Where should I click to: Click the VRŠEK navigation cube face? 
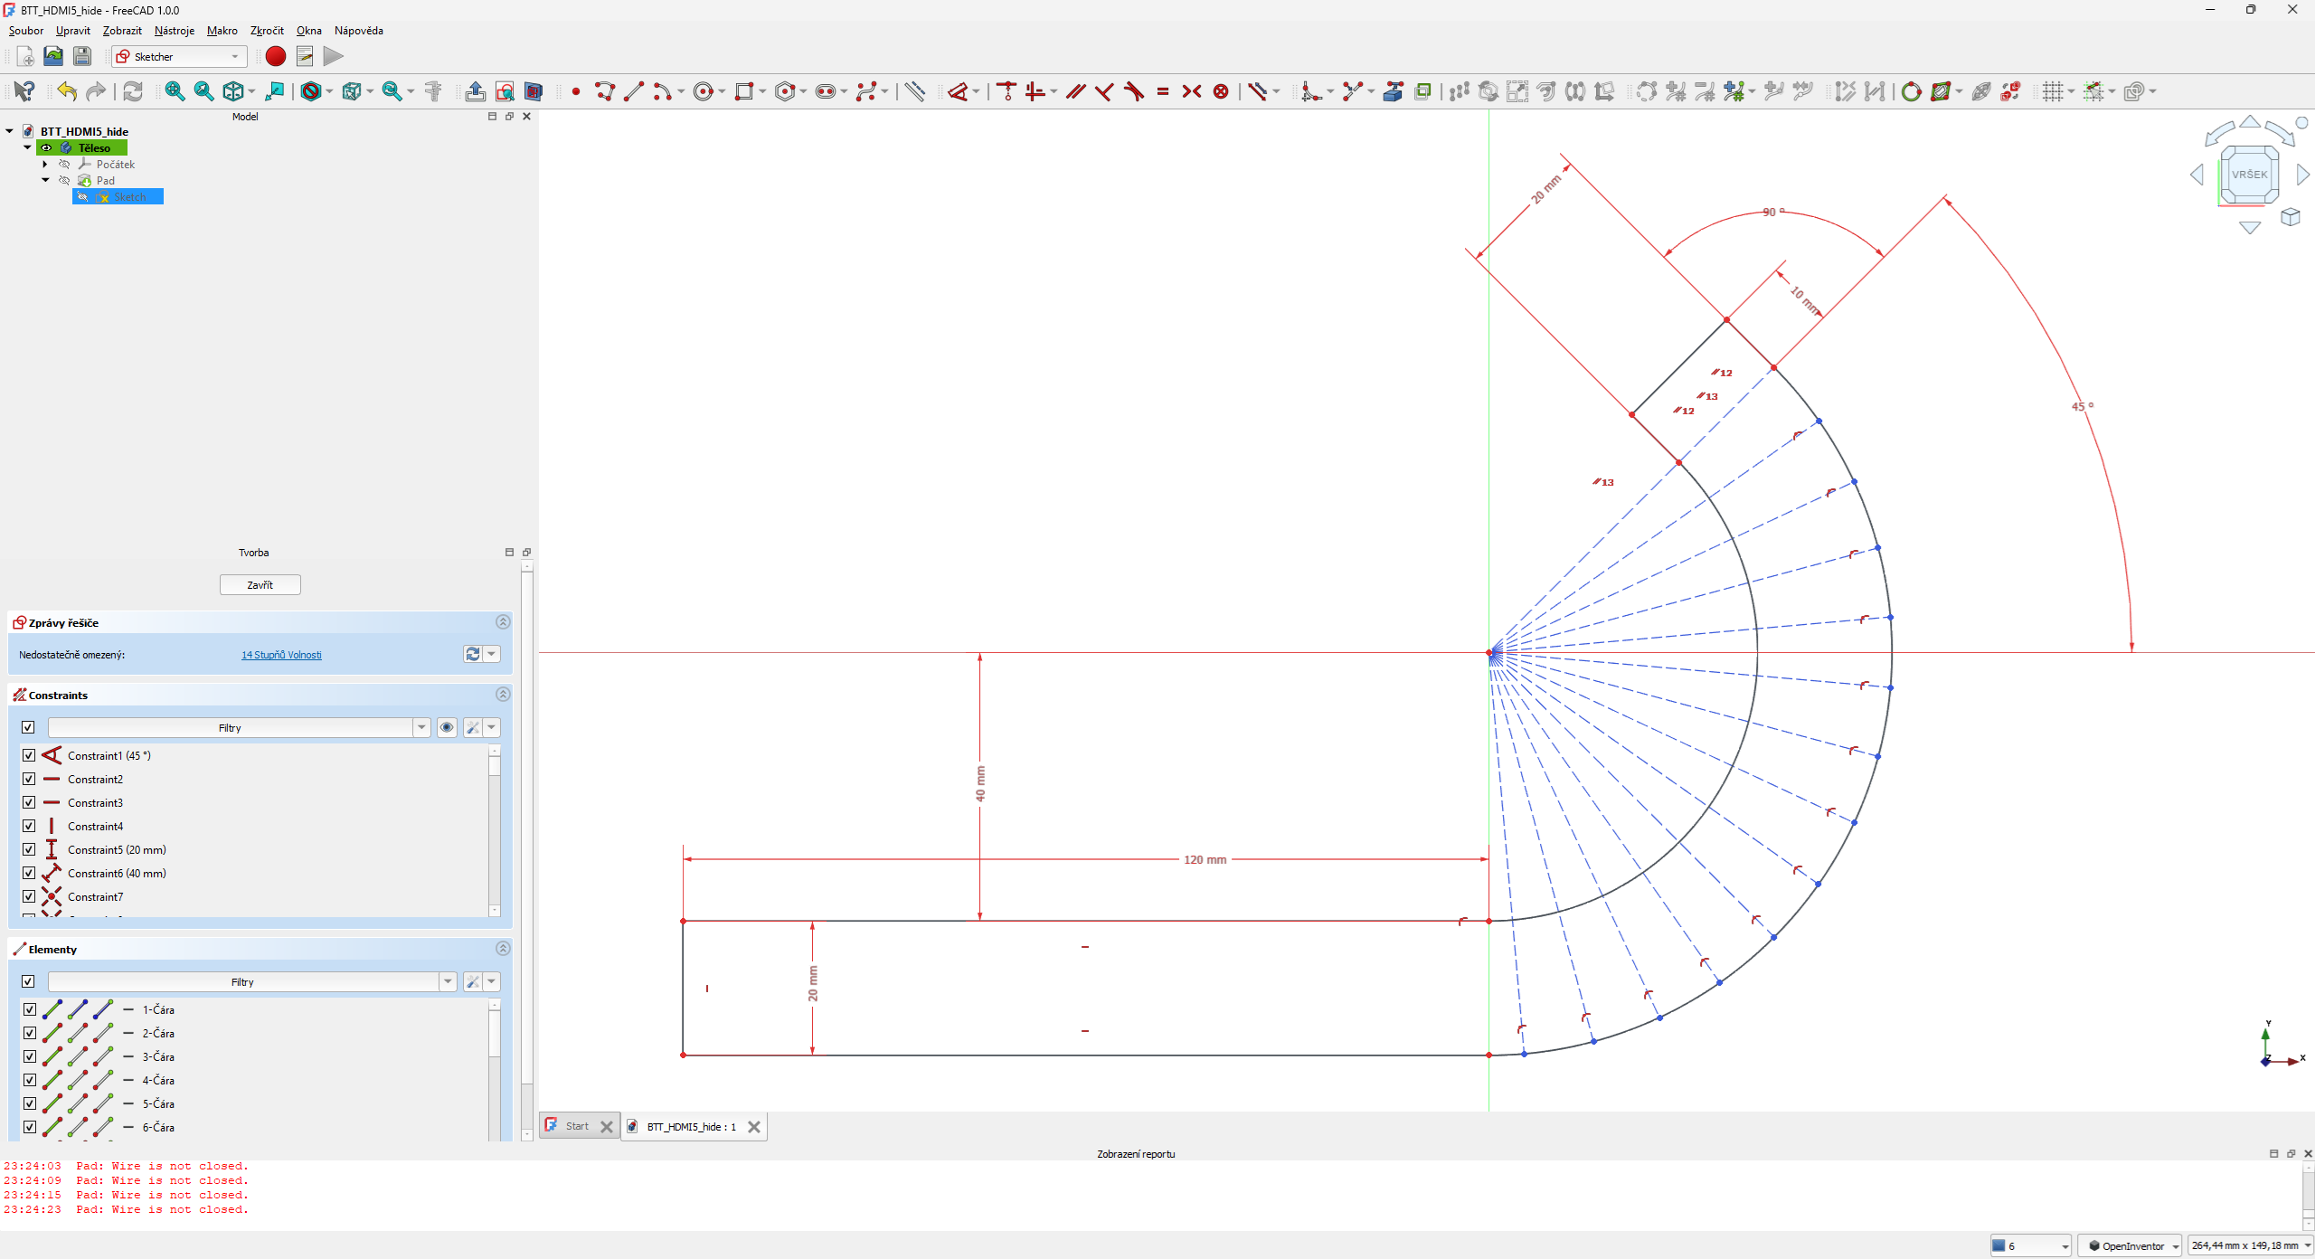pos(2249,175)
